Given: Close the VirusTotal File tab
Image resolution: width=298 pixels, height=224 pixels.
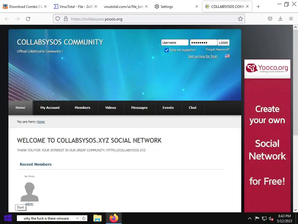Looking at the screenshot, I should tap(96, 6).
